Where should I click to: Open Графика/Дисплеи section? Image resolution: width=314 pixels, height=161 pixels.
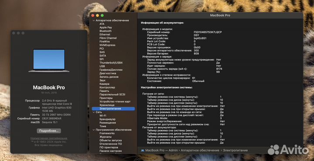[111, 70]
